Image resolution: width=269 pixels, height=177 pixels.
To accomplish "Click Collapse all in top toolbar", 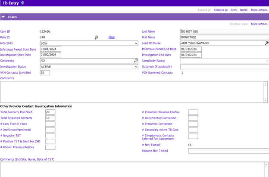I will coord(220,10).
